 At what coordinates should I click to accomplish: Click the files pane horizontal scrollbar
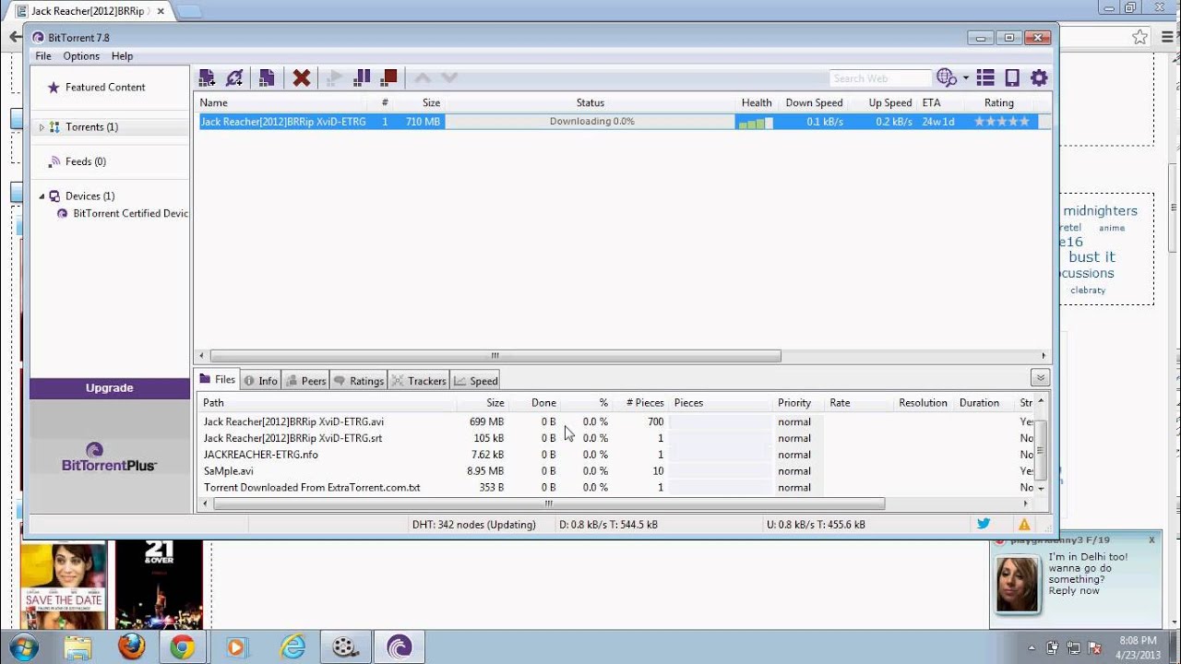pos(549,504)
